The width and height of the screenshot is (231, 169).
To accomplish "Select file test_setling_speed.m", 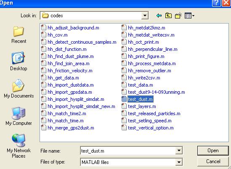I will pyautogui.click(x=150, y=121).
